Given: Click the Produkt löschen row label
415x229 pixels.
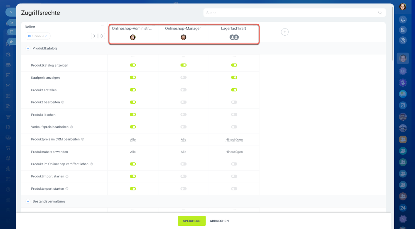Looking at the screenshot, I should pyautogui.click(x=43, y=115).
